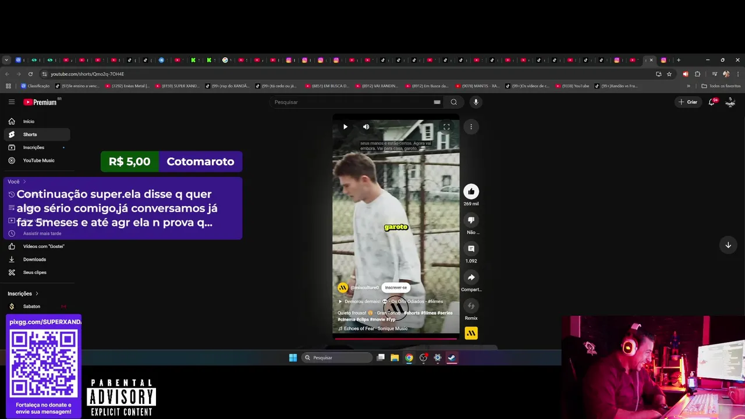Image resolution: width=745 pixels, height=419 pixels.
Task: Mute the Shorts video volume
Action: 366,126
